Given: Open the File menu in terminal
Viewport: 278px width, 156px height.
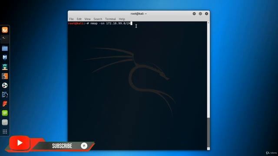Looking at the screenshot, I should coord(71,19).
